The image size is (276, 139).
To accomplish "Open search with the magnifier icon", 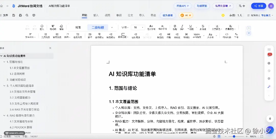I will pyautogui.click(x=27, y=15).
